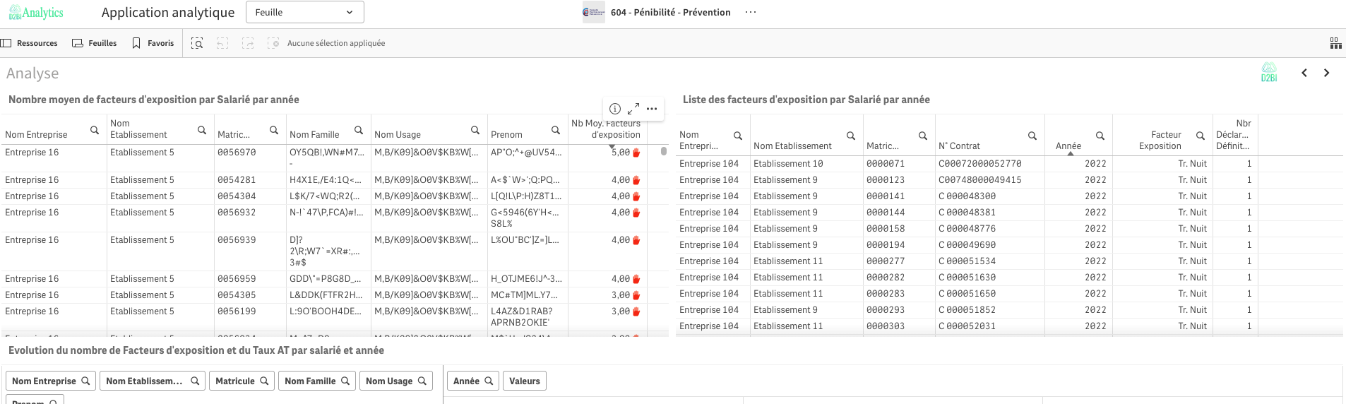
Task: Go to previous sheet arrow
Action: pos(1304,73)
